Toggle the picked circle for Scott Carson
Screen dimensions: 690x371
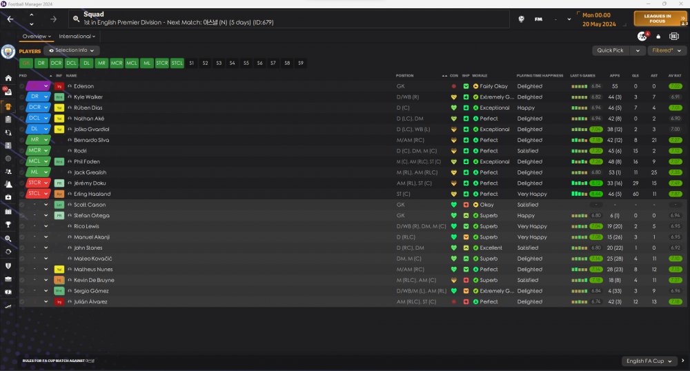22,205
